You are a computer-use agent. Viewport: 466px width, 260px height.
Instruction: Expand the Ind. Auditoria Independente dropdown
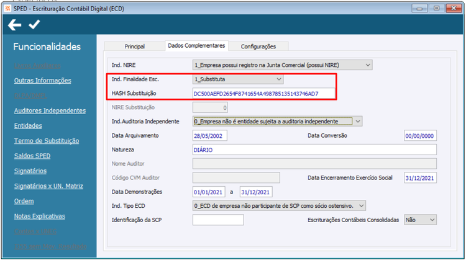277,122
